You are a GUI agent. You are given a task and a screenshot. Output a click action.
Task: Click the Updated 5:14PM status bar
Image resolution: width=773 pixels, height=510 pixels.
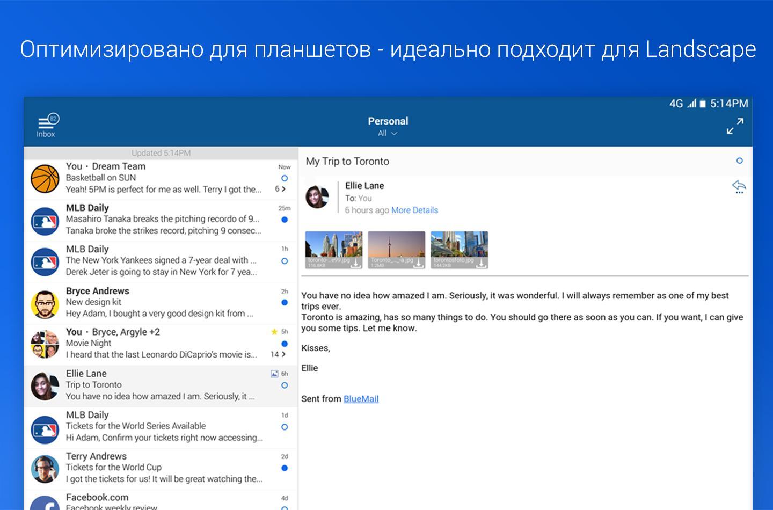tap(161, 153)
